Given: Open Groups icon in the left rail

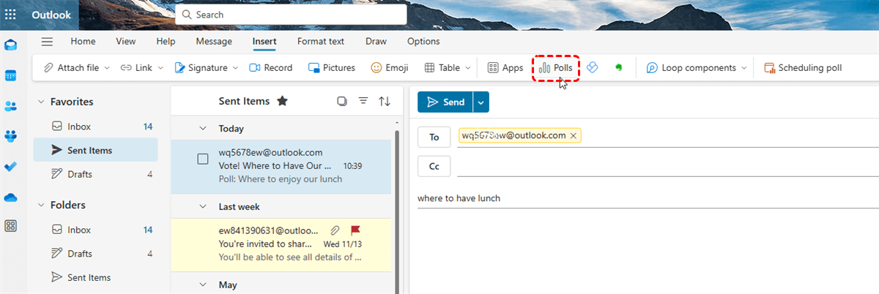Looking at the screenshot, I should coord(11,136).
